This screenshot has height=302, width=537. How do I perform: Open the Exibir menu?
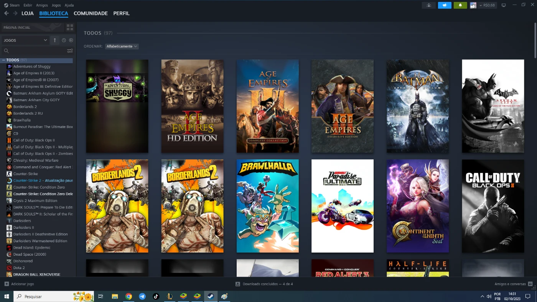(x=28, y=5)
